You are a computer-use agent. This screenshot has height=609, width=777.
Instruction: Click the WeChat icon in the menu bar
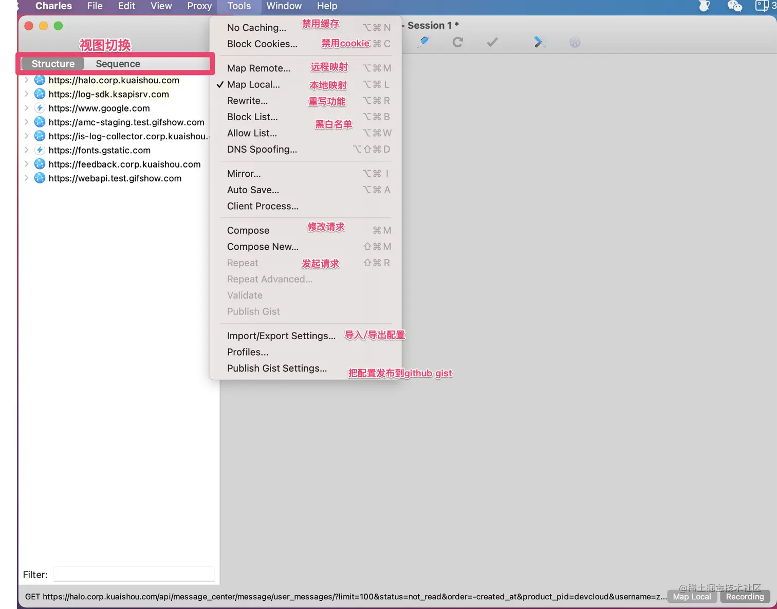click(735, 6)
